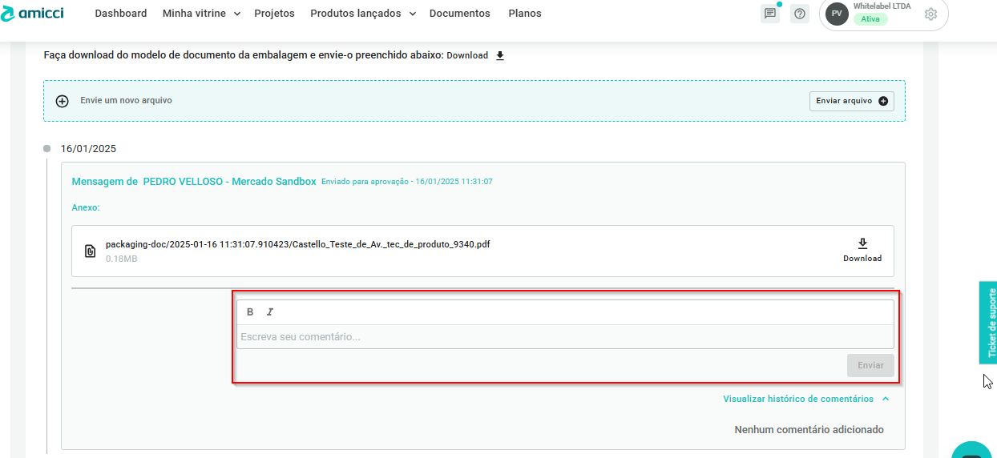Click the PDF attachment file icon
Viewport: 997px width, 458px height.
(x=91, y=251)
